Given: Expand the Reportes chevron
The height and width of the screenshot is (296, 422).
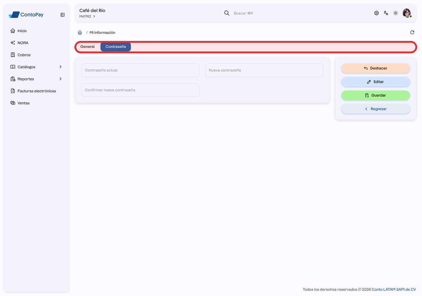Looking at the screenshot, I should click(60, 79).
